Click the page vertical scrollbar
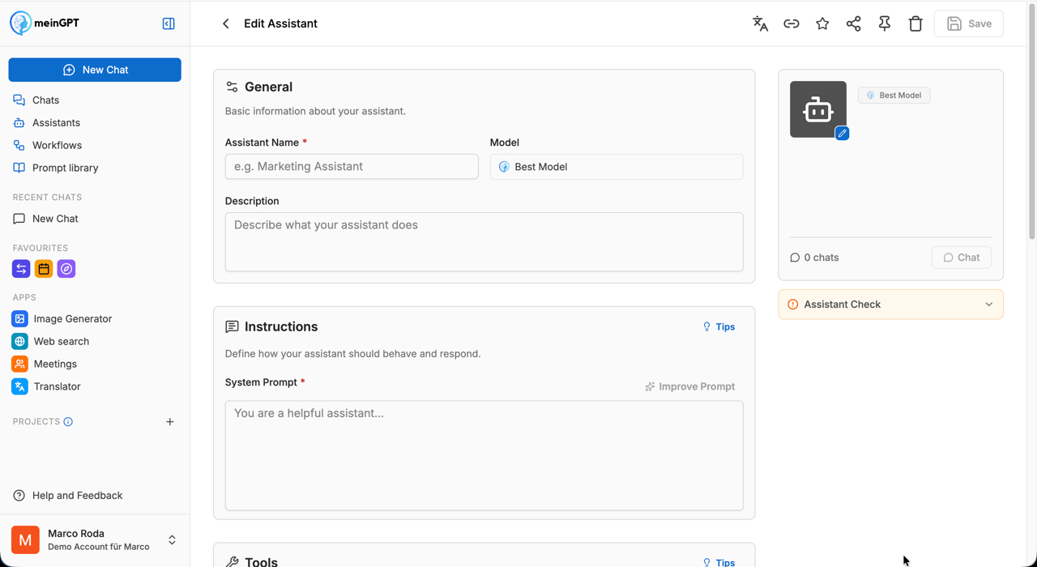This screenshot has width=1037, height=567. (x=1031, y=122)
